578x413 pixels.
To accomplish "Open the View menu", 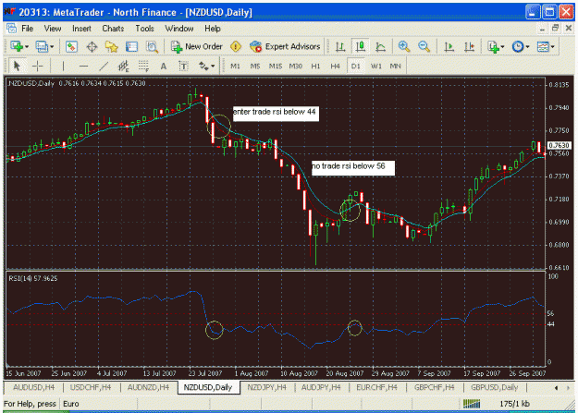I will click(x=53, y=29).
